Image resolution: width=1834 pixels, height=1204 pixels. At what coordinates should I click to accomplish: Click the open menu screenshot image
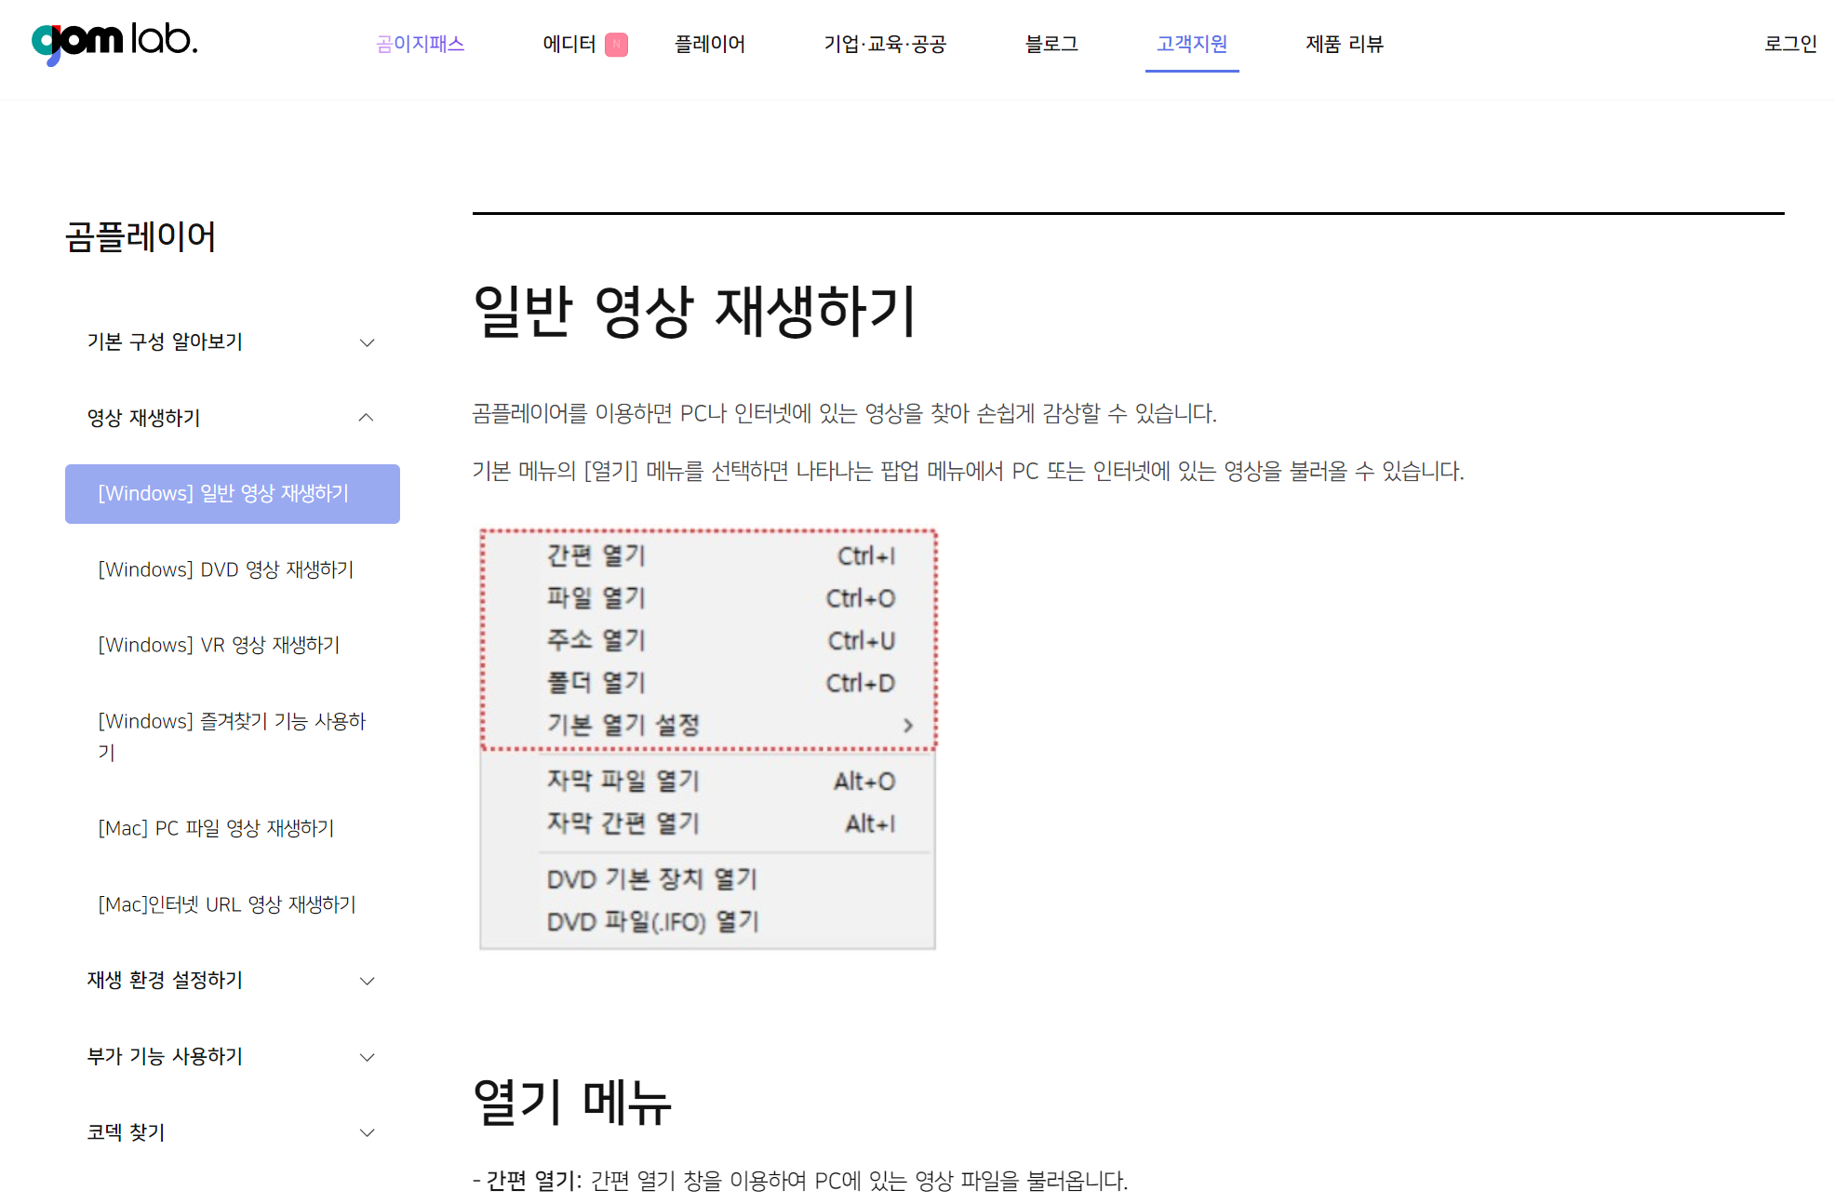707,737
